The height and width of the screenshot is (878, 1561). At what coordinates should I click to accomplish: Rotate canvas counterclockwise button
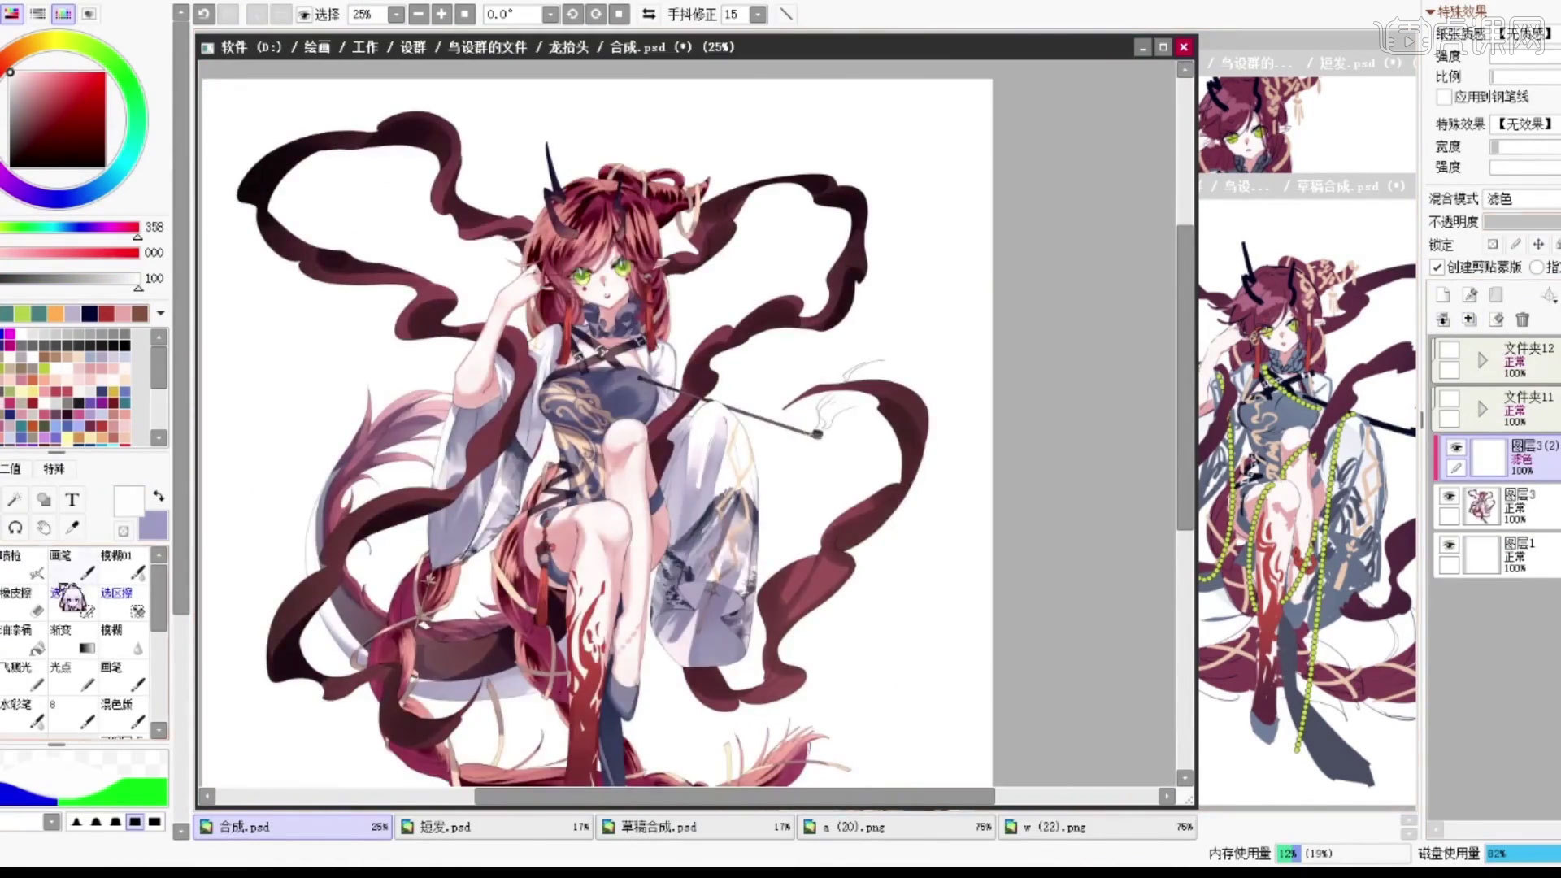tap(572, 14)
